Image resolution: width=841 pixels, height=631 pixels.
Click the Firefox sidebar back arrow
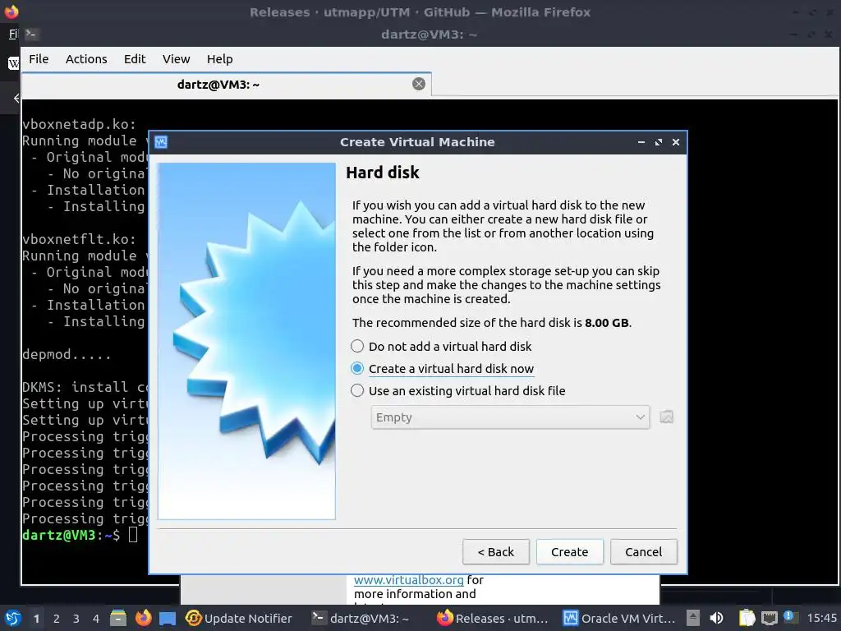(x=16, y=99)
